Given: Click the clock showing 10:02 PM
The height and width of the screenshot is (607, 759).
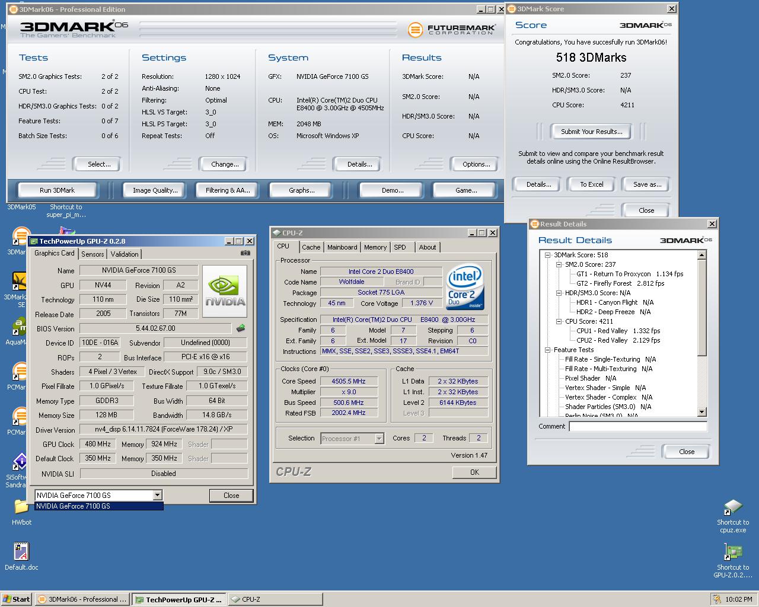Looking at the screenshot, I should pos(739,599).
